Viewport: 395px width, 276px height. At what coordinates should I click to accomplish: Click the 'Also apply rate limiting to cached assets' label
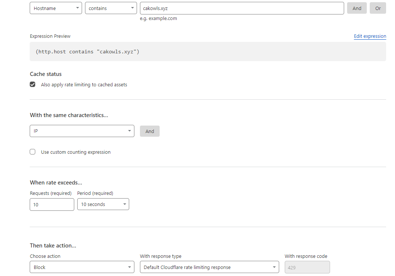click(x=84, y=85)
